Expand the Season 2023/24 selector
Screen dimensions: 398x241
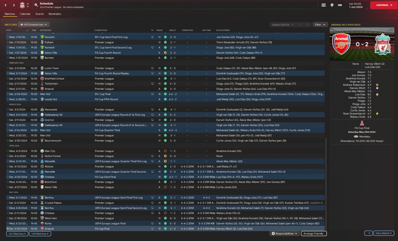pyautogui.click(x=282, y=25)
